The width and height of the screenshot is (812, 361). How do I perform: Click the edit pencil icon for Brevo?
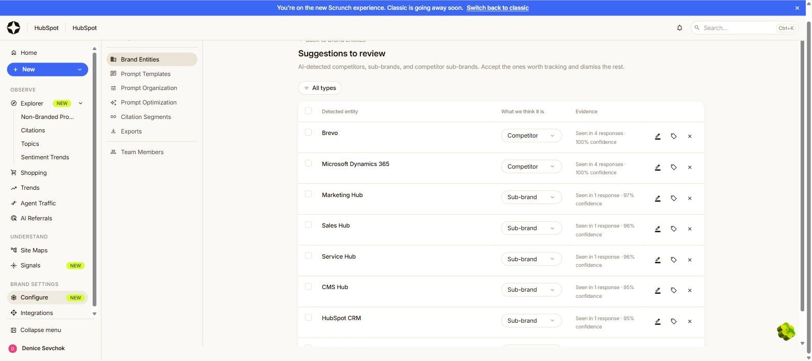point(658,137)
